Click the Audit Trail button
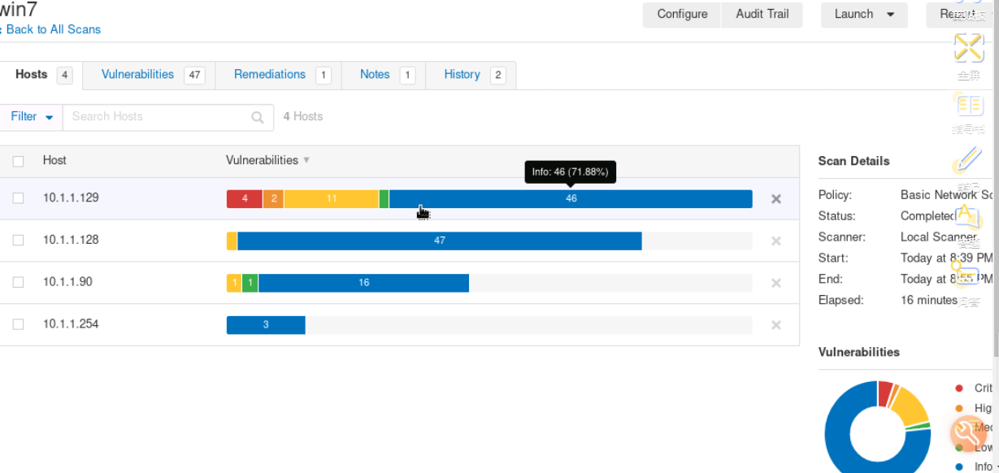Screen dimensions: 999x473 click(x=762, y=15)
